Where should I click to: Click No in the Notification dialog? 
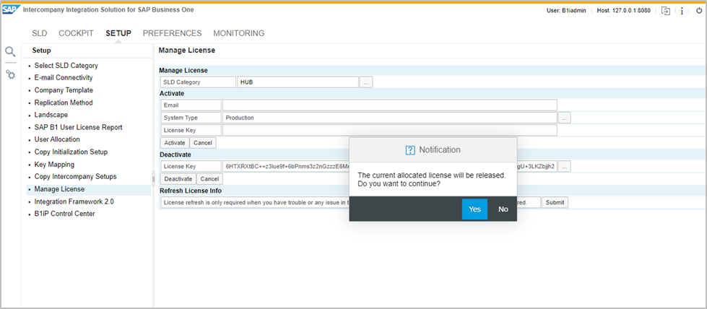[x=503, y=209]
